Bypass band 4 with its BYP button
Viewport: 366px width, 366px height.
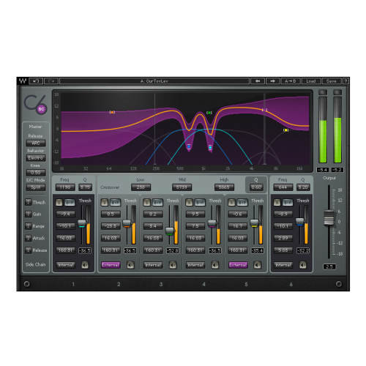pyautogui.click(x=200, y=203)
